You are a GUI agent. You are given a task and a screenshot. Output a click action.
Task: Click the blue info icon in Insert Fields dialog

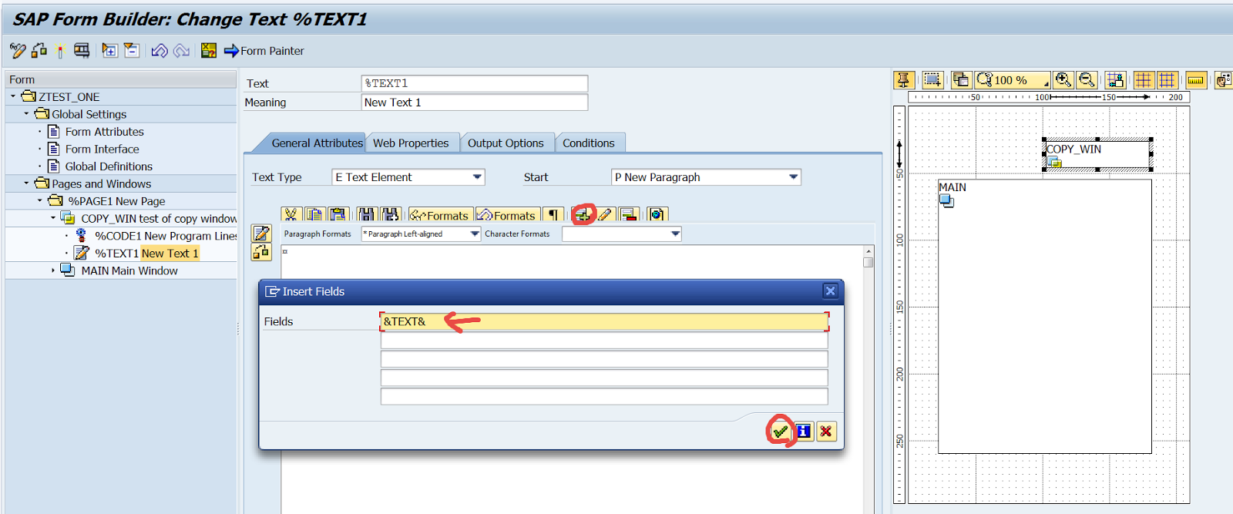(x=803, y=432)
